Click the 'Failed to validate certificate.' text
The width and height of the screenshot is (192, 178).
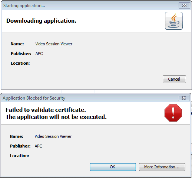(46, 110)
